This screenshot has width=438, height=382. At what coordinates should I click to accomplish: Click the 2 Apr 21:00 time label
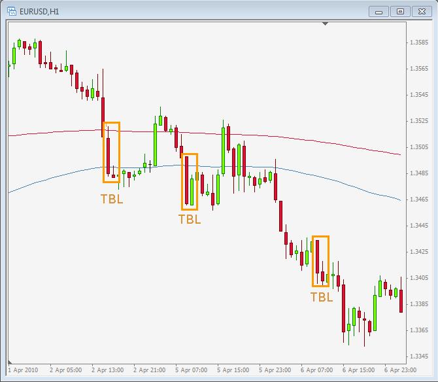pyautogui.click(x=150, y=370)
